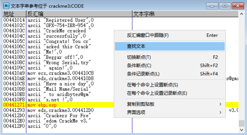Select 条件记录断点(L) menu entry
Screen dimensions: 247x135
tap(170, 74)
